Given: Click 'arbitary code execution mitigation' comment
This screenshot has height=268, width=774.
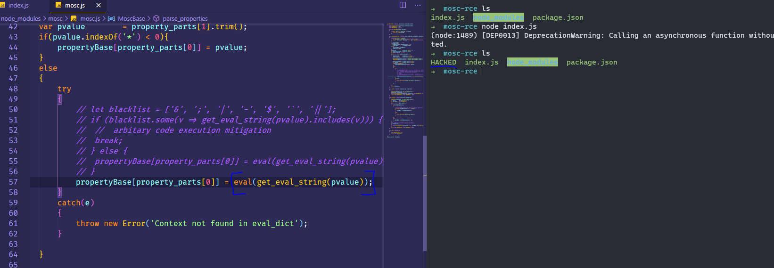Looking at the screenshot, I should [192, 130].
